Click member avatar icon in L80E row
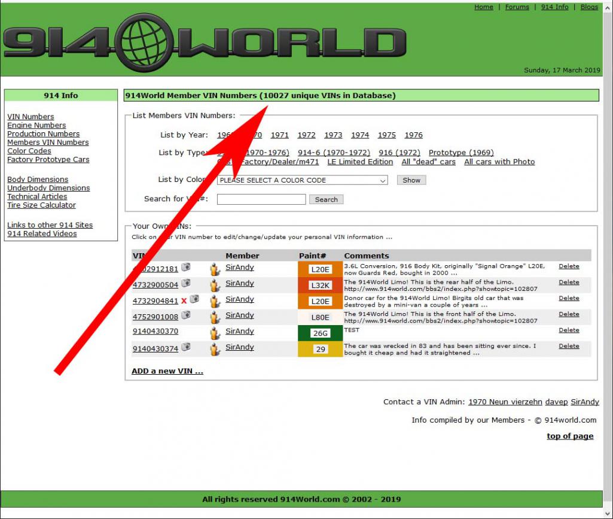Image resolution: width=613 pixels, height=519 pixels. coord(215,317)
